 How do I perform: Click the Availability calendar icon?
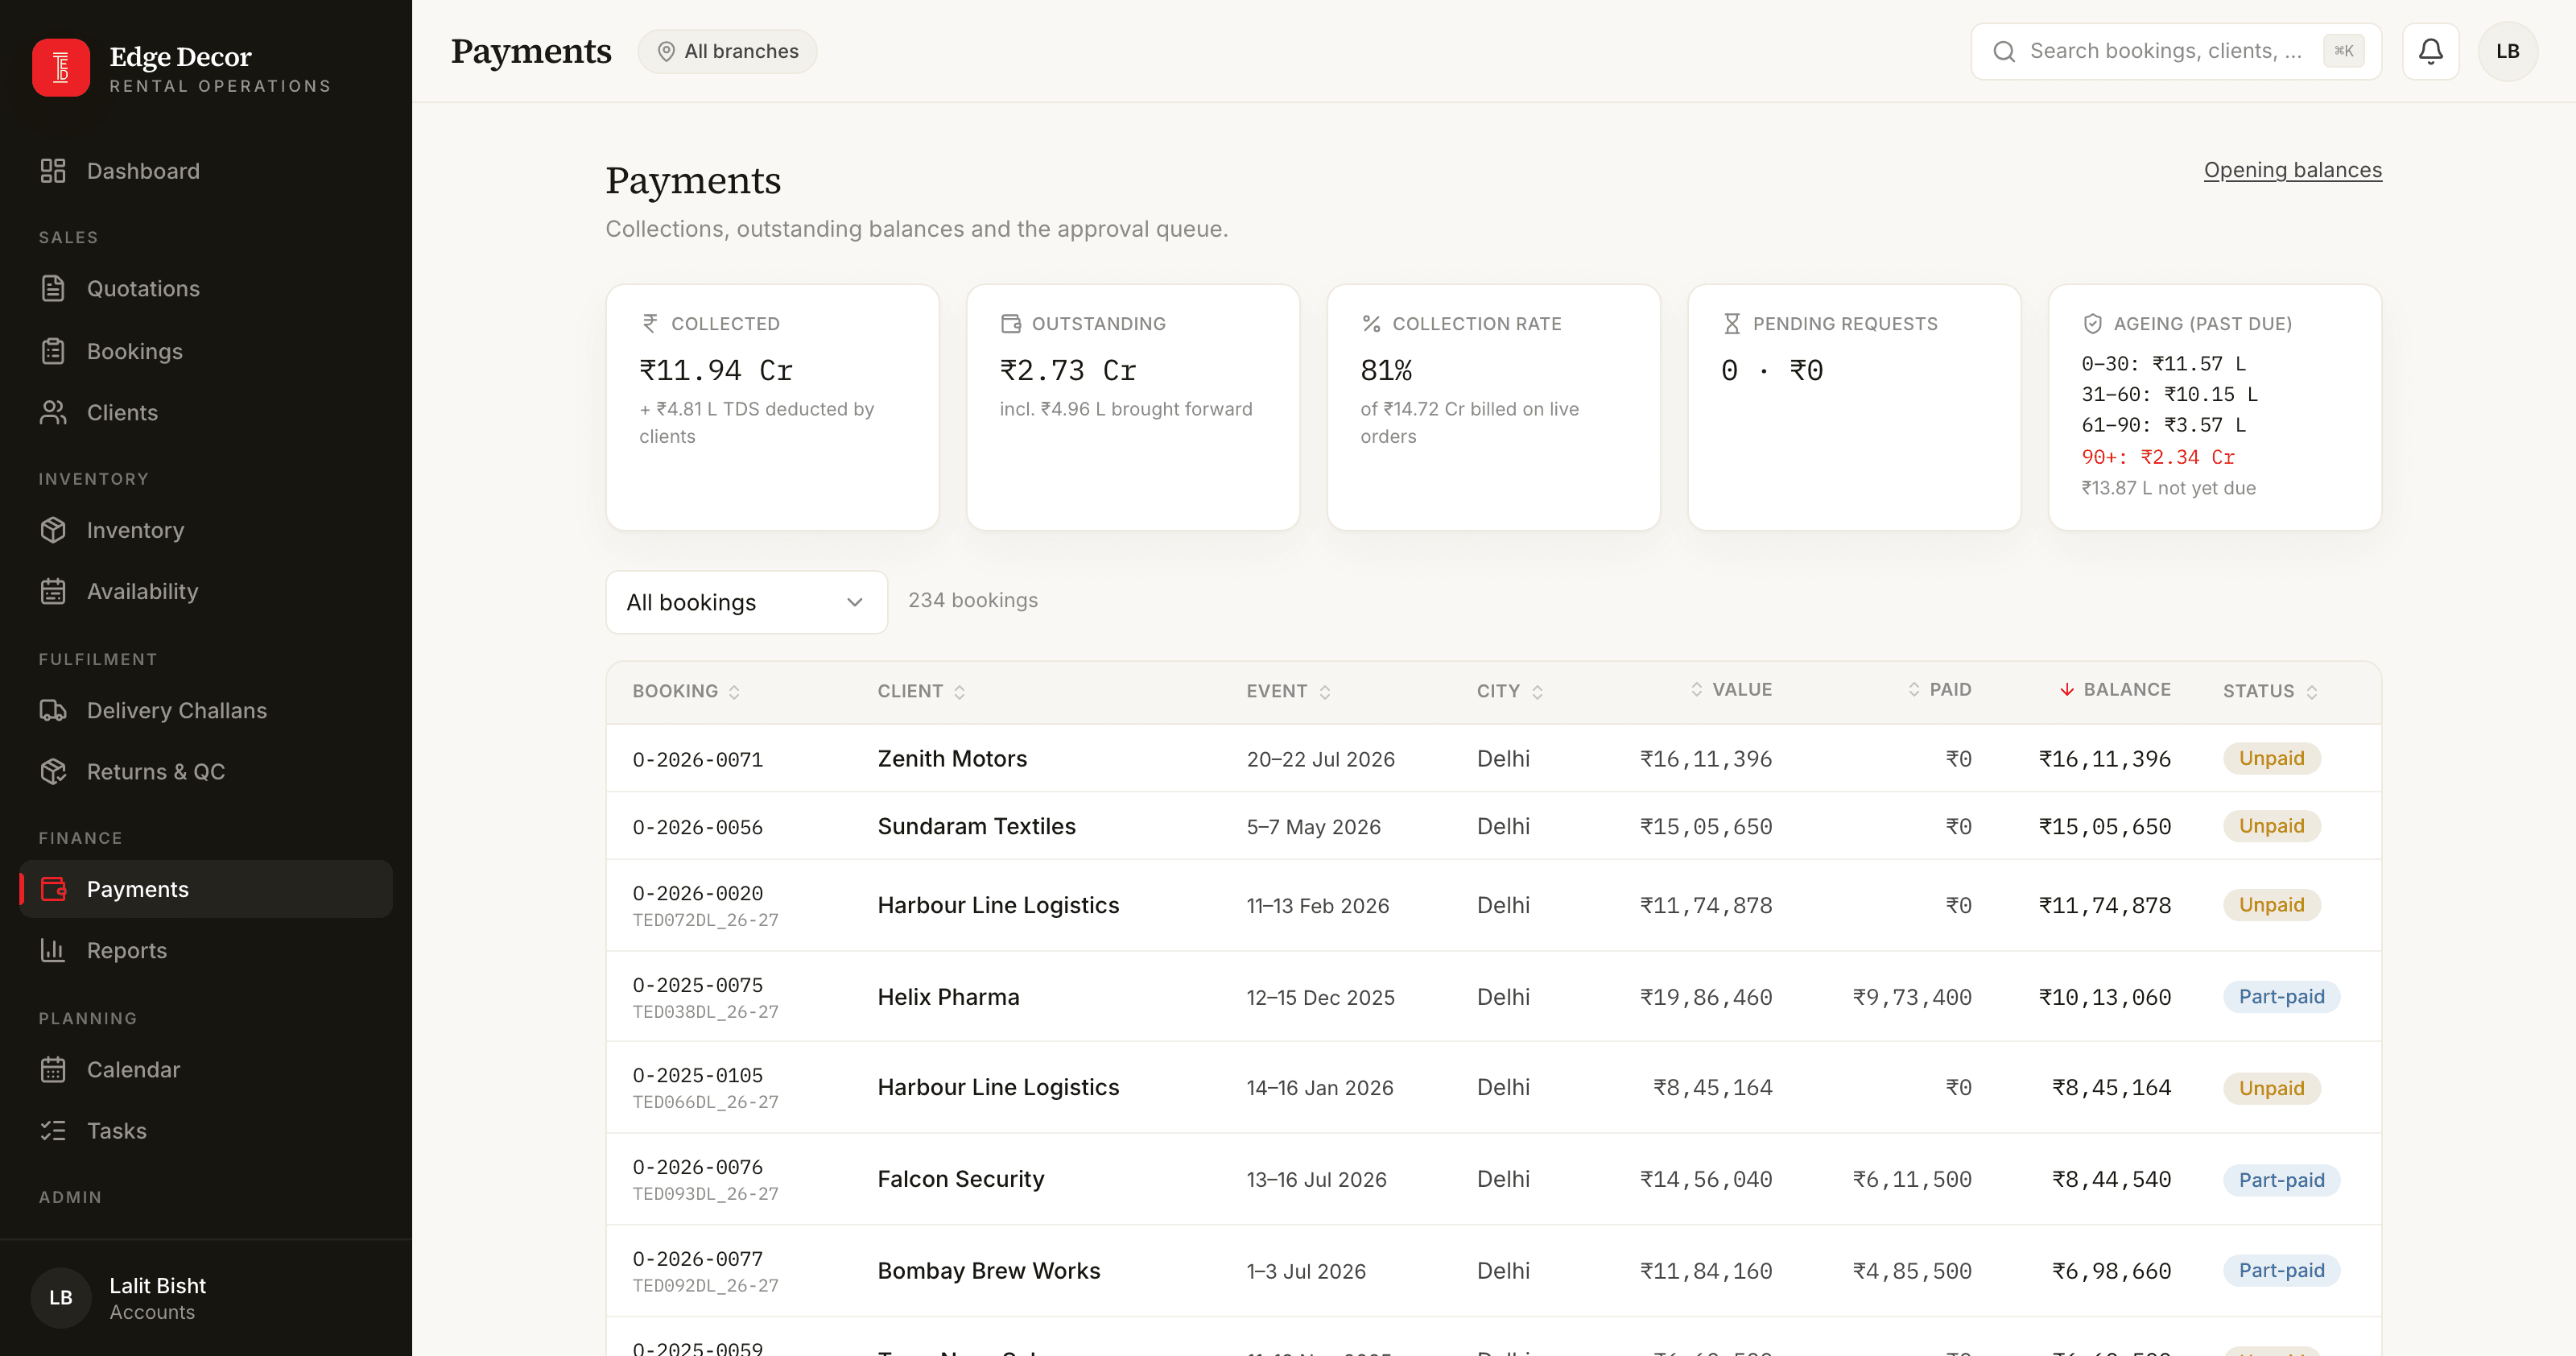click(53, 592)
